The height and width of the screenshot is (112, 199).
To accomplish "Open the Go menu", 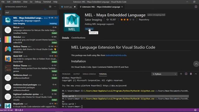I will pyautogui.click(x=31, y=2).
